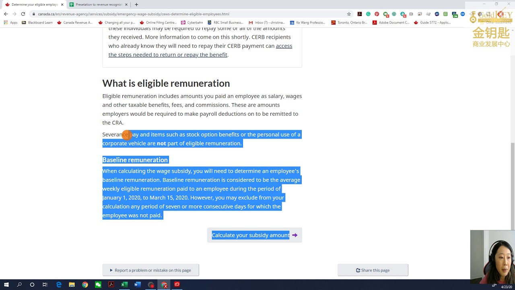515x290 pixels.
Task: Open Guide 5772 bookmark
Action: coord(432,23)
